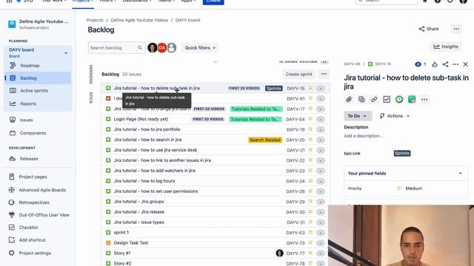474x266 pixels.
Task: Filter by the unassigned grey avatar
Action: [172, 47]
